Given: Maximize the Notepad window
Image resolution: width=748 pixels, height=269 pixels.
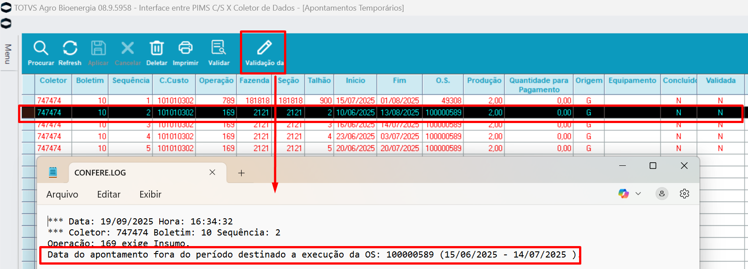Looking at the screenshot, I should coord(653,165).
